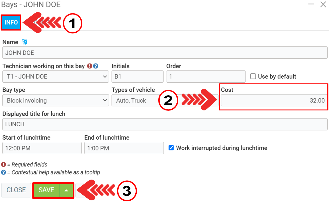Uncheck Work interrupted during lunchtime
The height and width of the screenshot is (202, 329).
tap(171, 148)
